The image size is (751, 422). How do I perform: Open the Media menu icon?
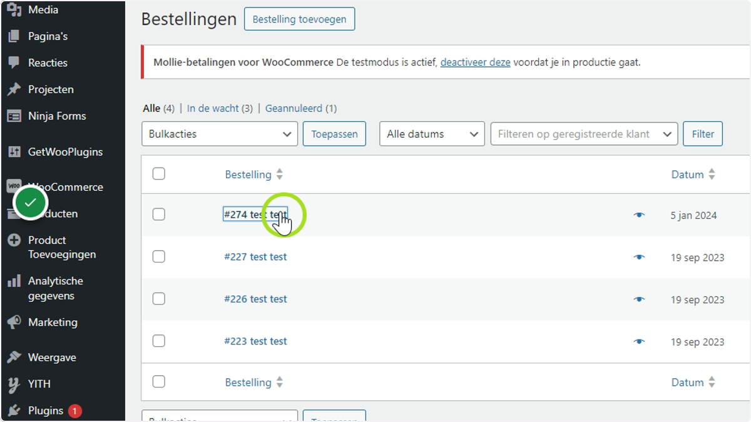click(x=14, y=9)
